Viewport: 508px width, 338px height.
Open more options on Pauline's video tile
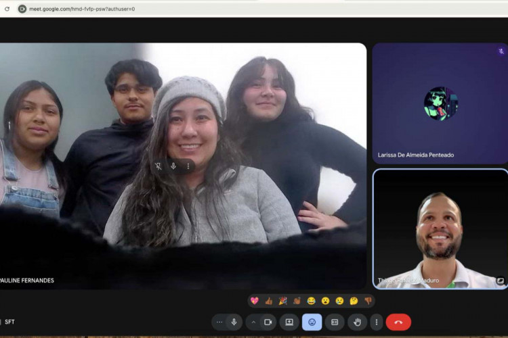pos(188,166)
